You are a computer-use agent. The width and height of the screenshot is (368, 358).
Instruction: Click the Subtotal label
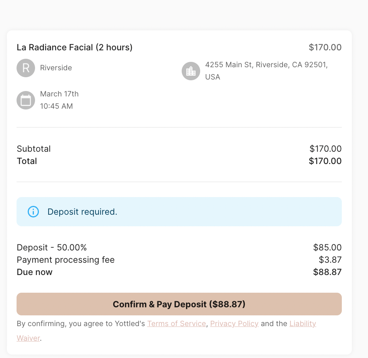34,149
